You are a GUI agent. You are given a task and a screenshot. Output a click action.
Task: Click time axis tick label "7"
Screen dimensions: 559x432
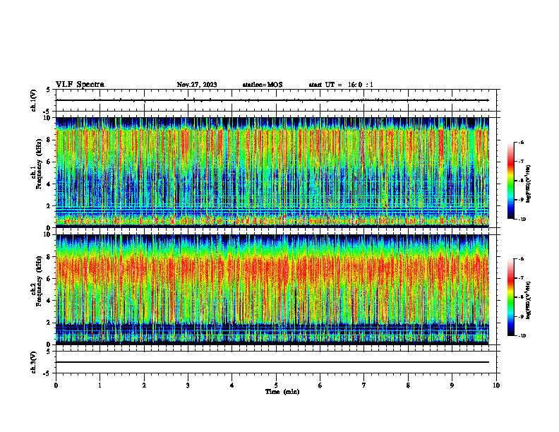(363, 385)
